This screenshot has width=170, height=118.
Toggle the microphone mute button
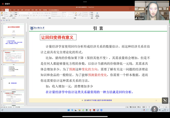click(x=154, y=109)
